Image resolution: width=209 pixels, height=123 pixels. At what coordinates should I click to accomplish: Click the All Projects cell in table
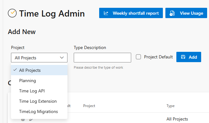[177, 119]
